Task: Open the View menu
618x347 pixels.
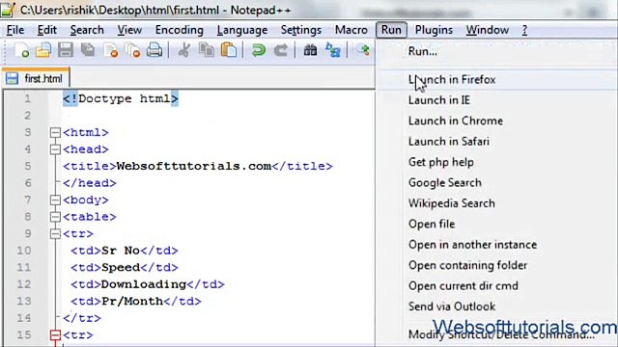Action: coord(129,30)
